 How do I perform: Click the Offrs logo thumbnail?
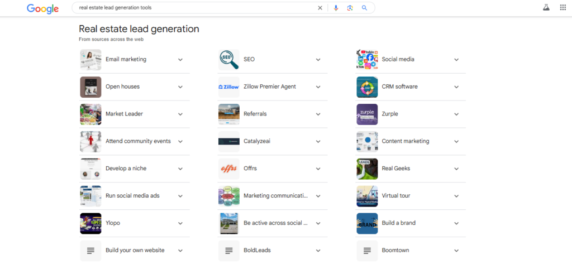[228, 169]
